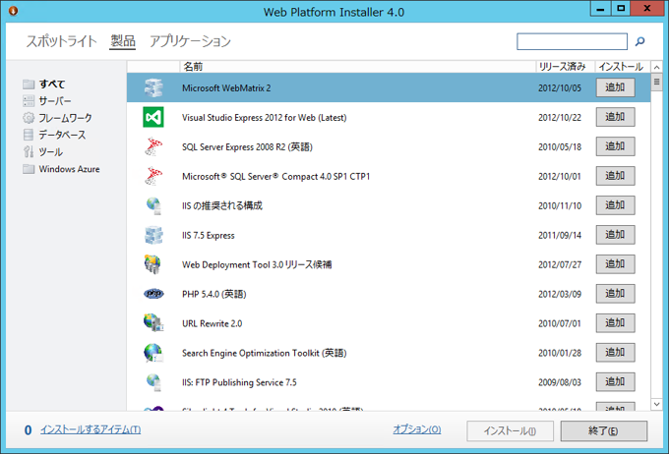Click the Search Engine Optimization Toolkit icon
Screen dimensions: 669x454
click(x=153, y=353)
